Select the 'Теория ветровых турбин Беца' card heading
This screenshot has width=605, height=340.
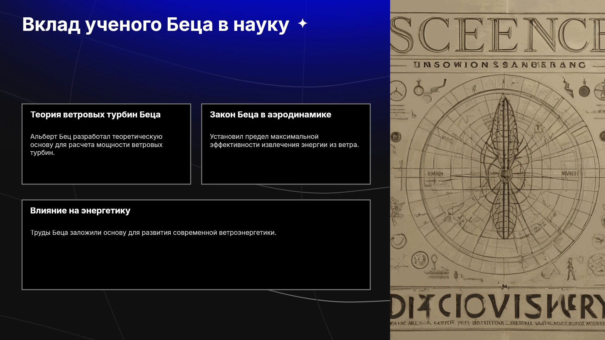[95, 115]
